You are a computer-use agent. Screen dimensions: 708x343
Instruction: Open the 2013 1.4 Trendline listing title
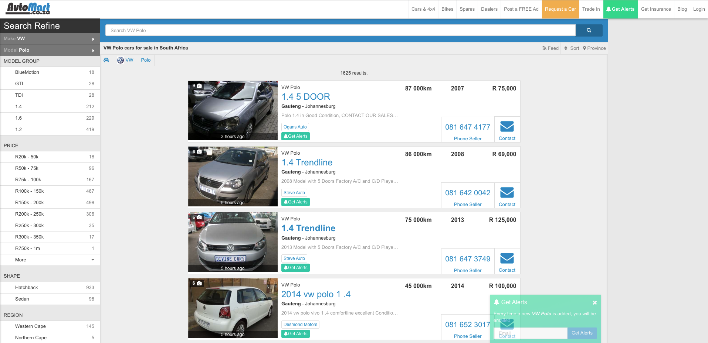[308, 228]
